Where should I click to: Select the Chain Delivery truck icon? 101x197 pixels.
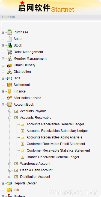pyautogui.click(x=10, y=65)
